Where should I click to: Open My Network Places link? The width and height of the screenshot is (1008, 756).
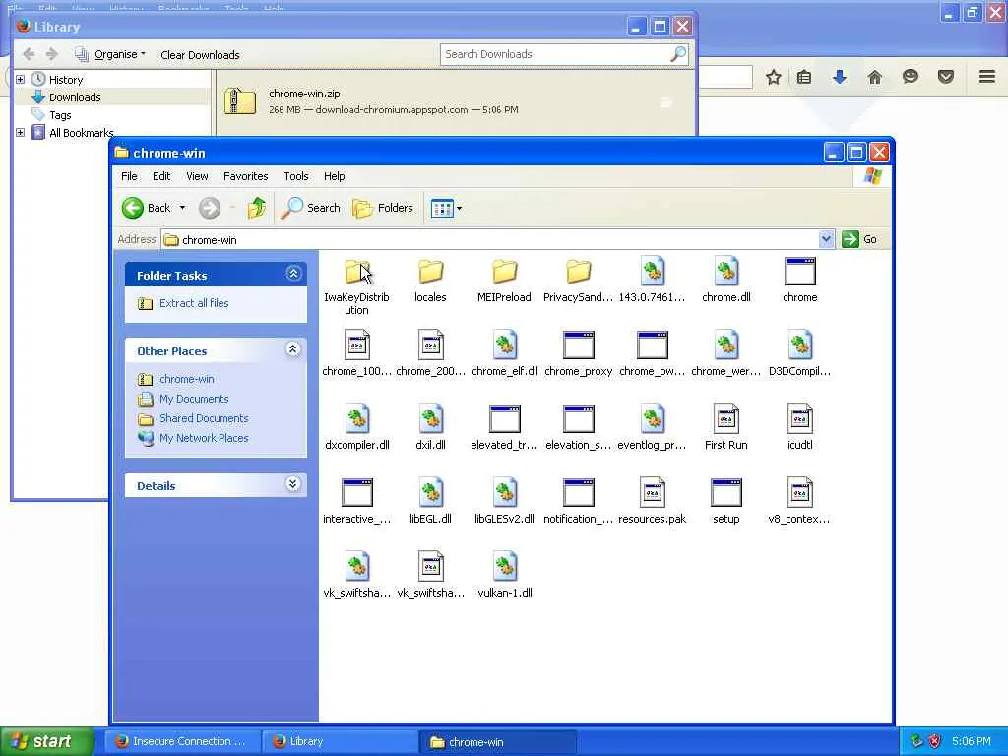pyautogui.click(x=204, y=438)
